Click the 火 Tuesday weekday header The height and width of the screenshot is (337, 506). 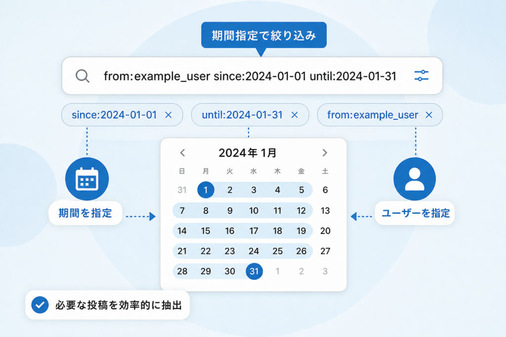tap(230, 171)
